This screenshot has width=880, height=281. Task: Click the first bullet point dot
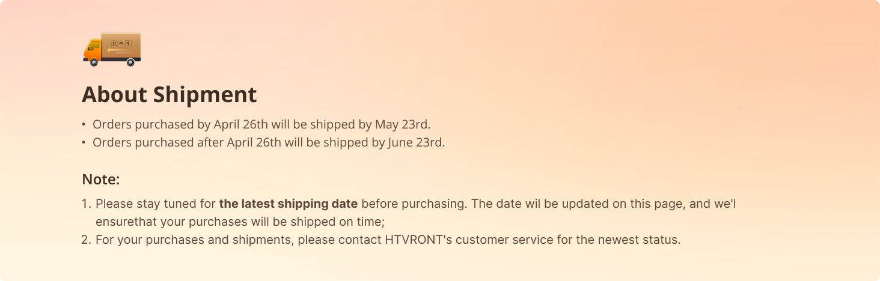pyautogui.click(x=84, y=125)
